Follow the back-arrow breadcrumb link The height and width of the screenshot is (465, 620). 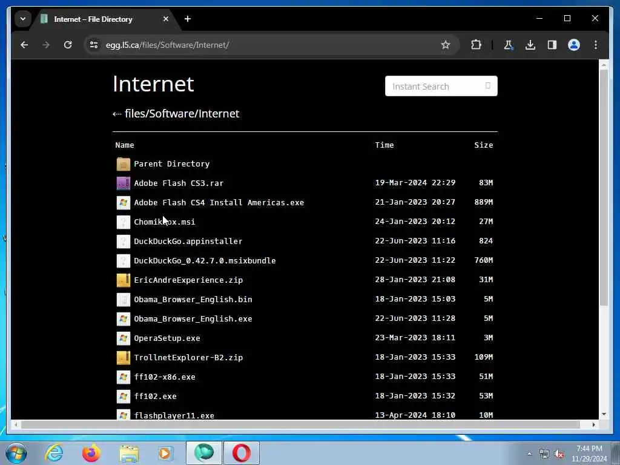pyautogui.click(x=117, y=114)
